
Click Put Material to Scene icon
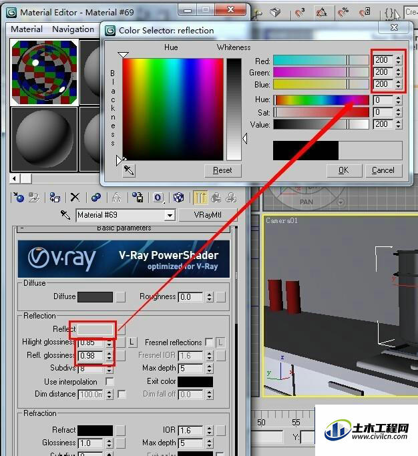coord(34,198)
